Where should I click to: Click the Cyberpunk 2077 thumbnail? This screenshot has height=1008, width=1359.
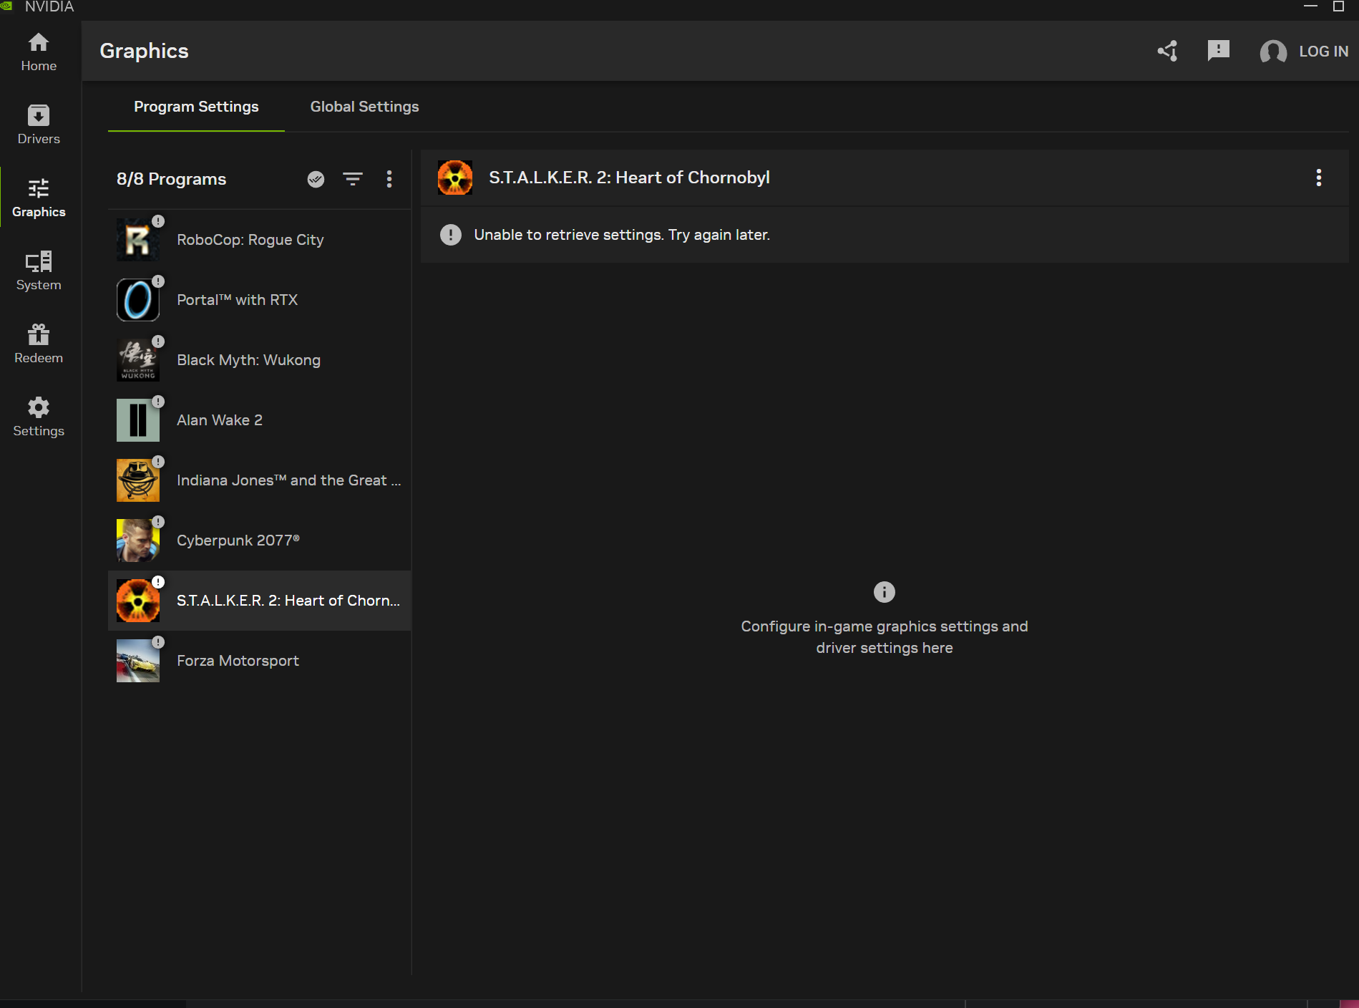tap(138, 541)
